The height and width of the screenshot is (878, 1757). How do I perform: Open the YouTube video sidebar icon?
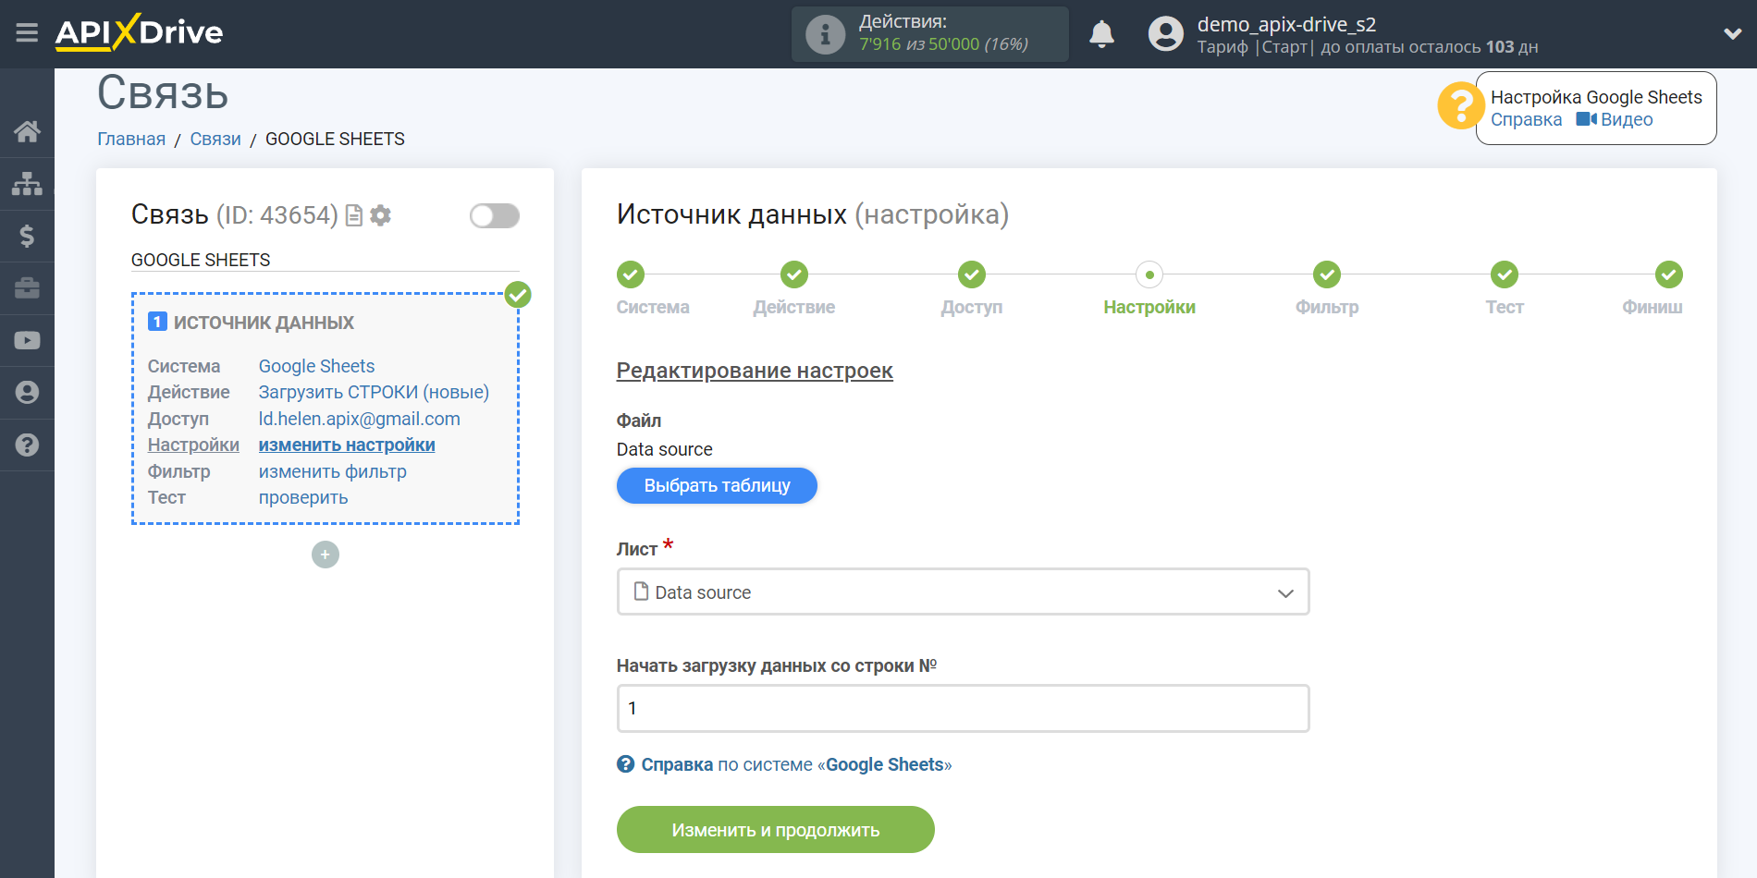27,340
